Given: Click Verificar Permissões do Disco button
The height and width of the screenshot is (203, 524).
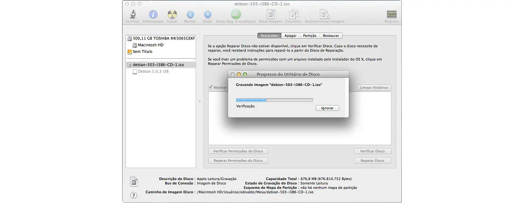Looking at the screenshot, I should coord(238,151).
